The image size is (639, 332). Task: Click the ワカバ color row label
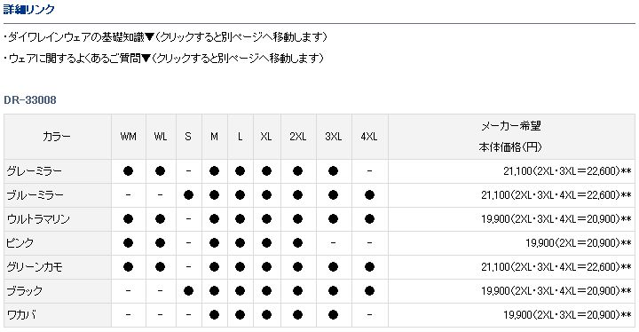pos(21,315)
